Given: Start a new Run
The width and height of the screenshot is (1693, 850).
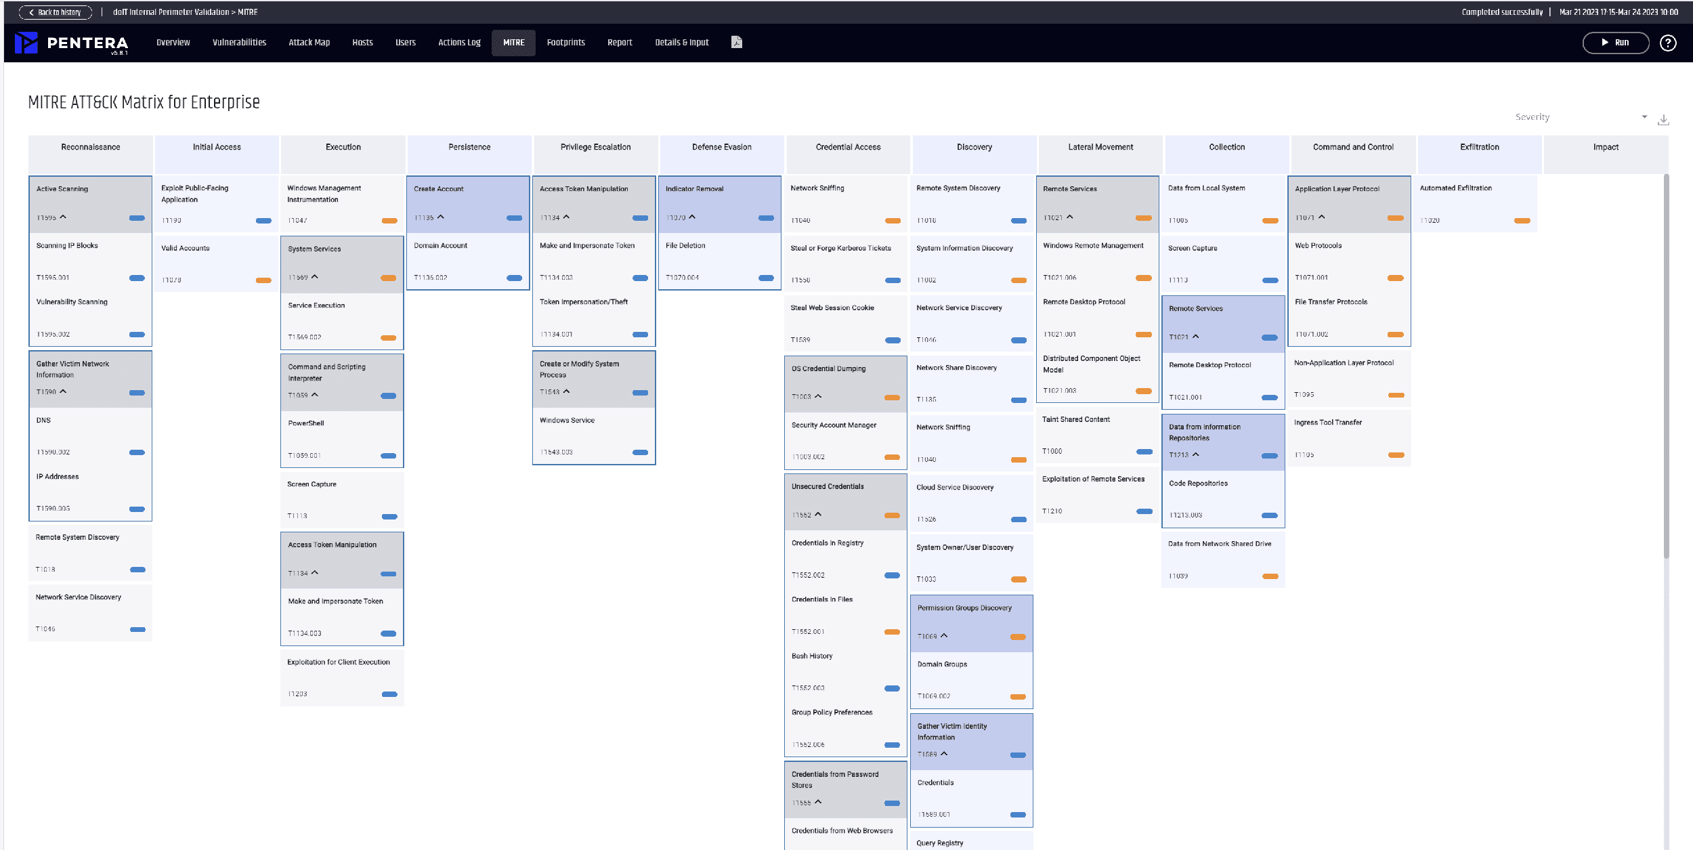Looking at the screenshot, I should pyautogui.click(x=1616, y=43).
